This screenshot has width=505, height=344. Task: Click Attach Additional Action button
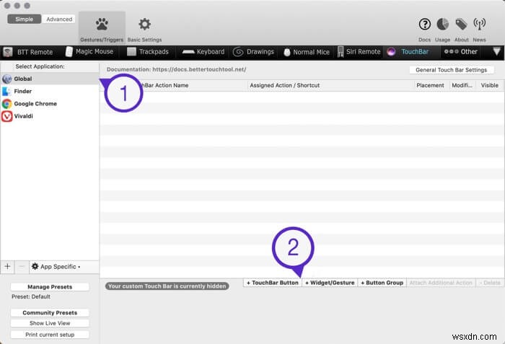tap(441, 283)
